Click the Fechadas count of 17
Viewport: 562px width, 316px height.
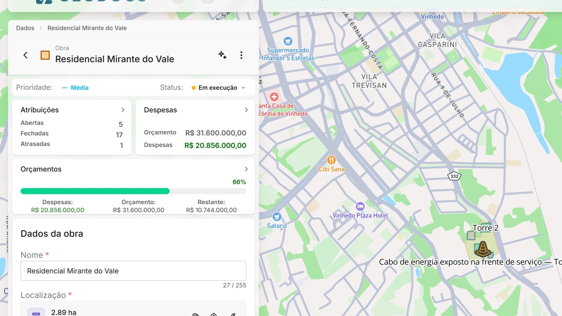coord(119,135)
